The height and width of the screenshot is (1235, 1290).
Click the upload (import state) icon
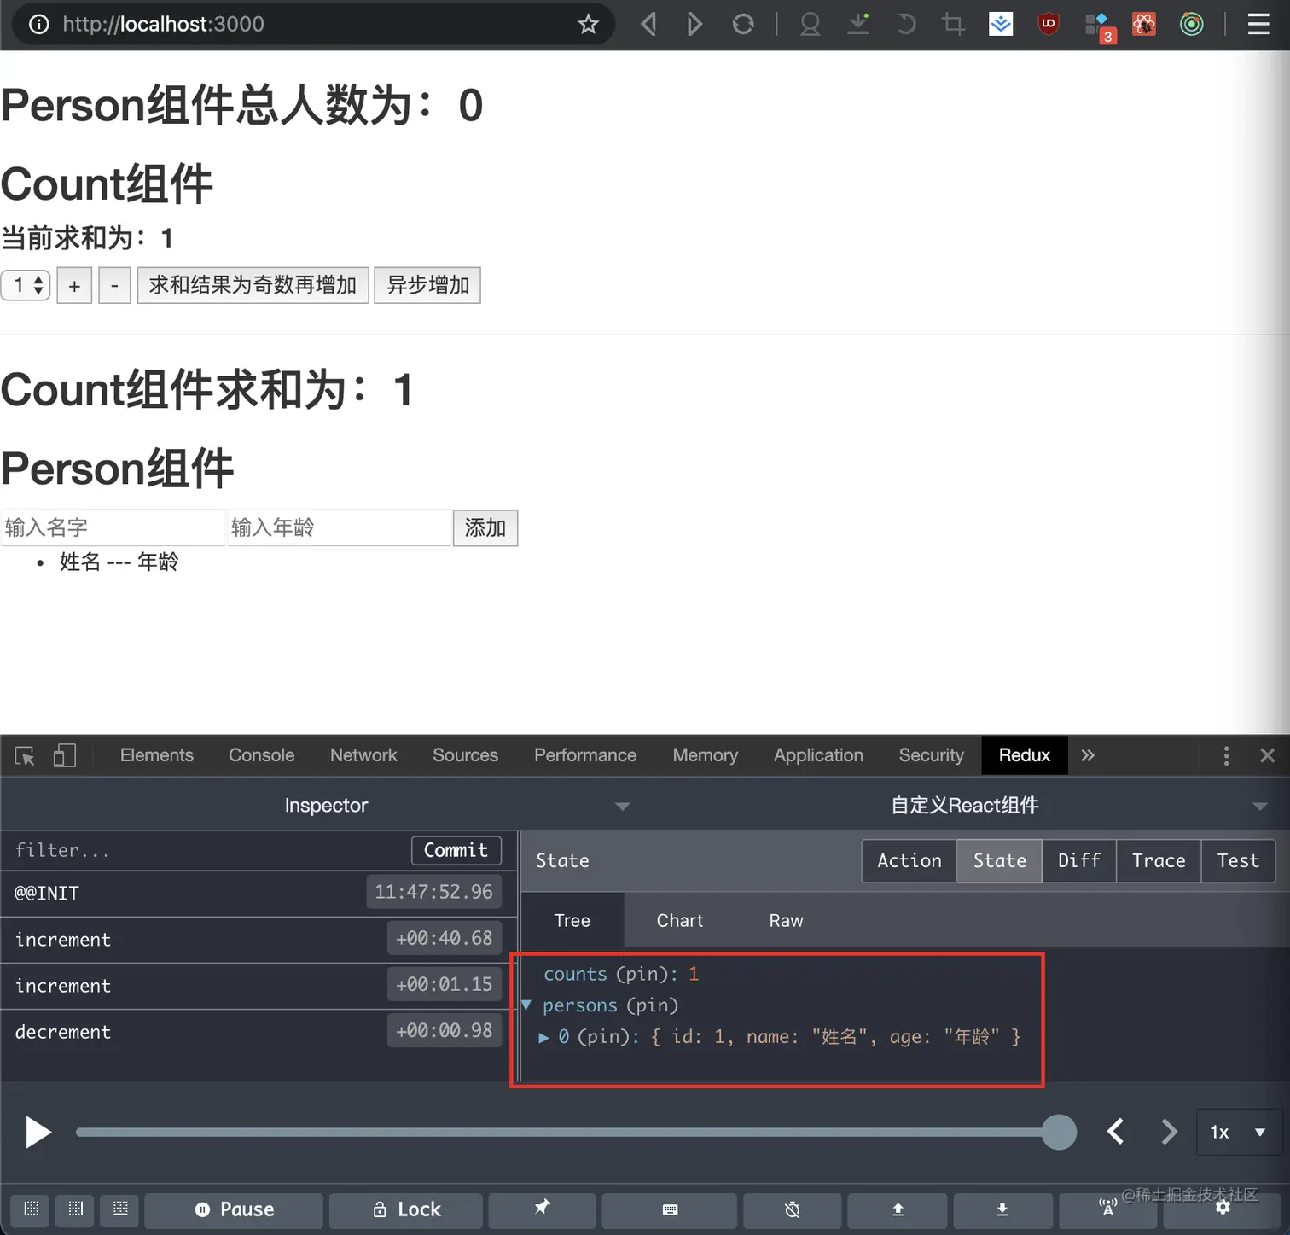pyautogui.click(x=898, y=1209)
